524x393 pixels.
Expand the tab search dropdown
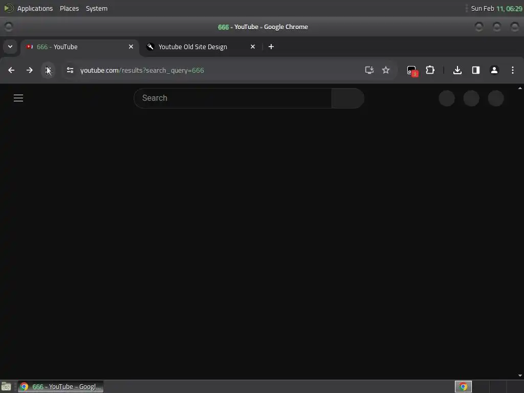pos(10,47)
